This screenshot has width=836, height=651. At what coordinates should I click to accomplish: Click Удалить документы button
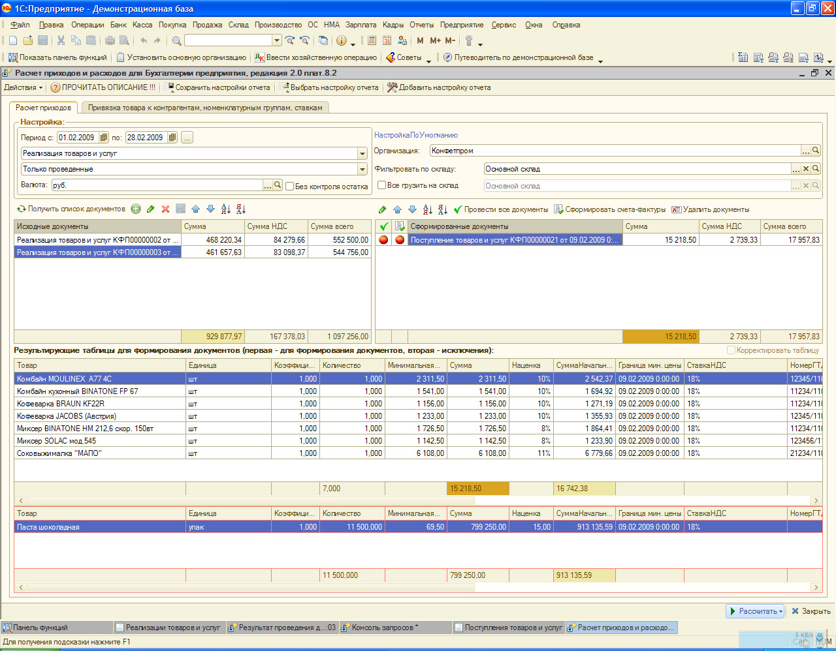[711, 209]
